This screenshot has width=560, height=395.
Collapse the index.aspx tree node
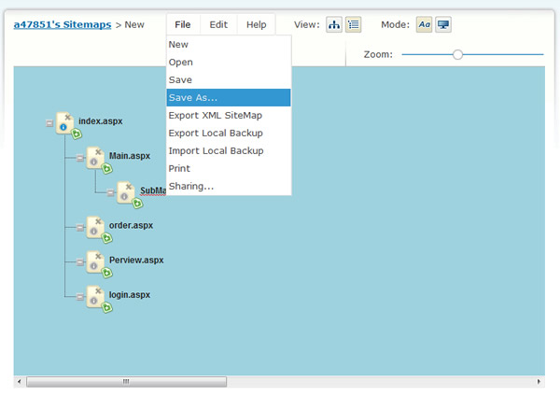[x=49, y=122]
